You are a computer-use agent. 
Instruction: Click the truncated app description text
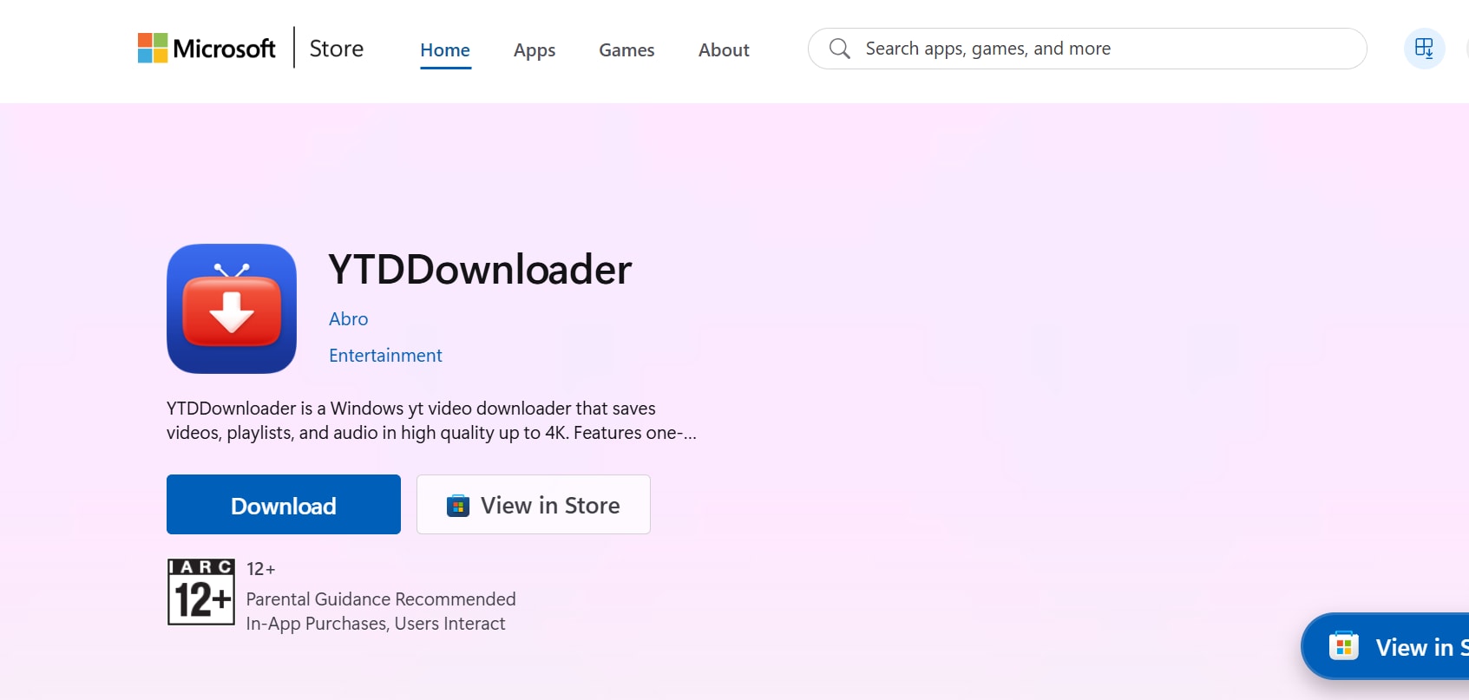coord(431,421)
